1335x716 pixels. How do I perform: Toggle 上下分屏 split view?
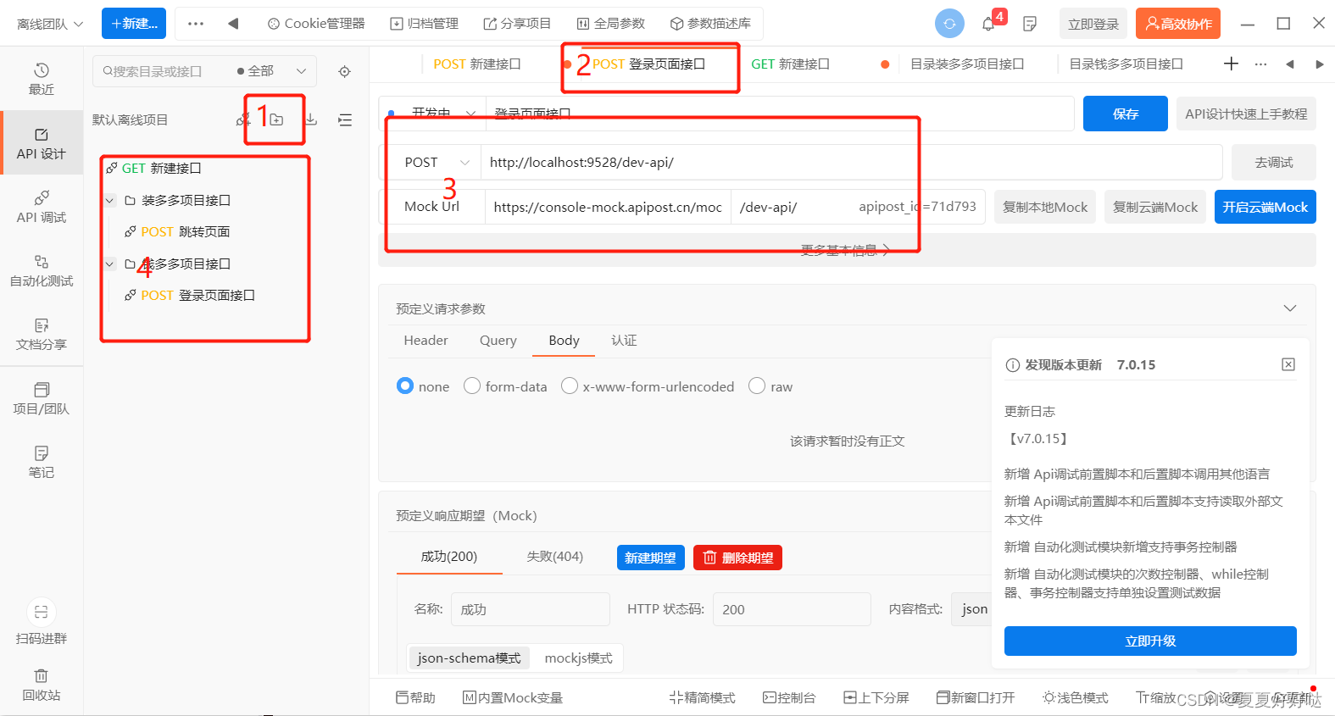(x=876, y=697)
